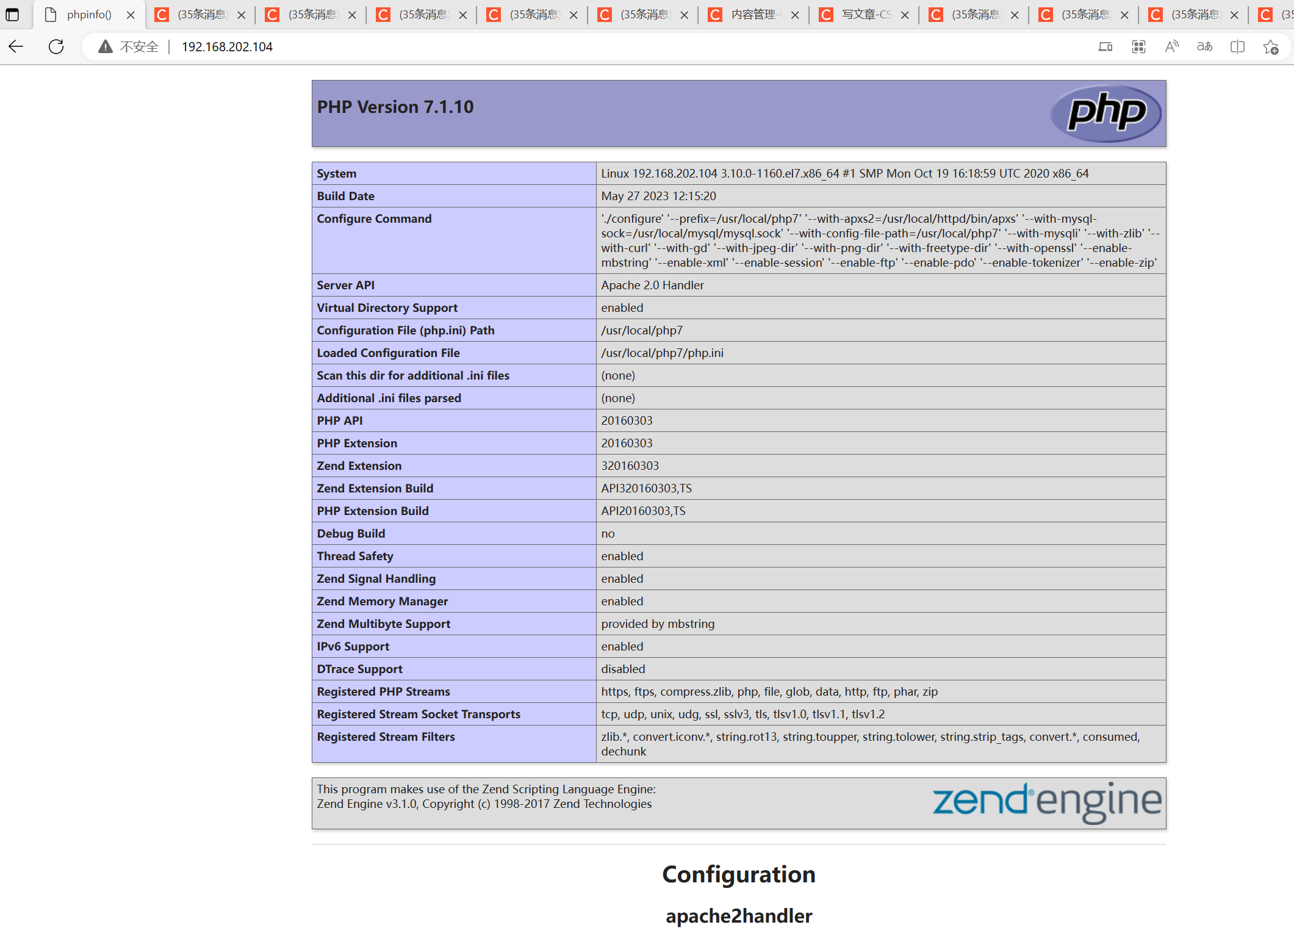Select the https, ftps, compress.zlib streams value
This screenshot has width=1294, height=933.
(x=769, y=691)
